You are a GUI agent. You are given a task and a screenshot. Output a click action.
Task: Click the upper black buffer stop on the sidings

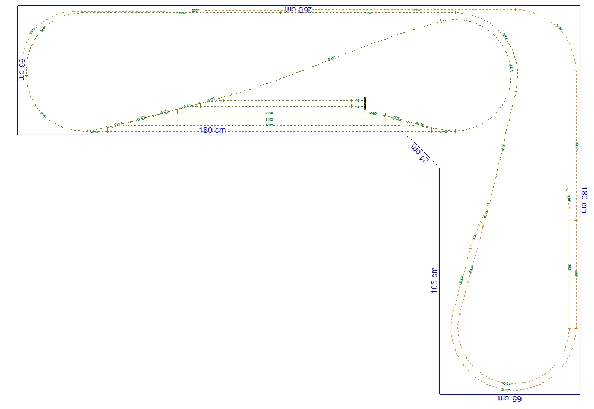click(x=365, y=100)
